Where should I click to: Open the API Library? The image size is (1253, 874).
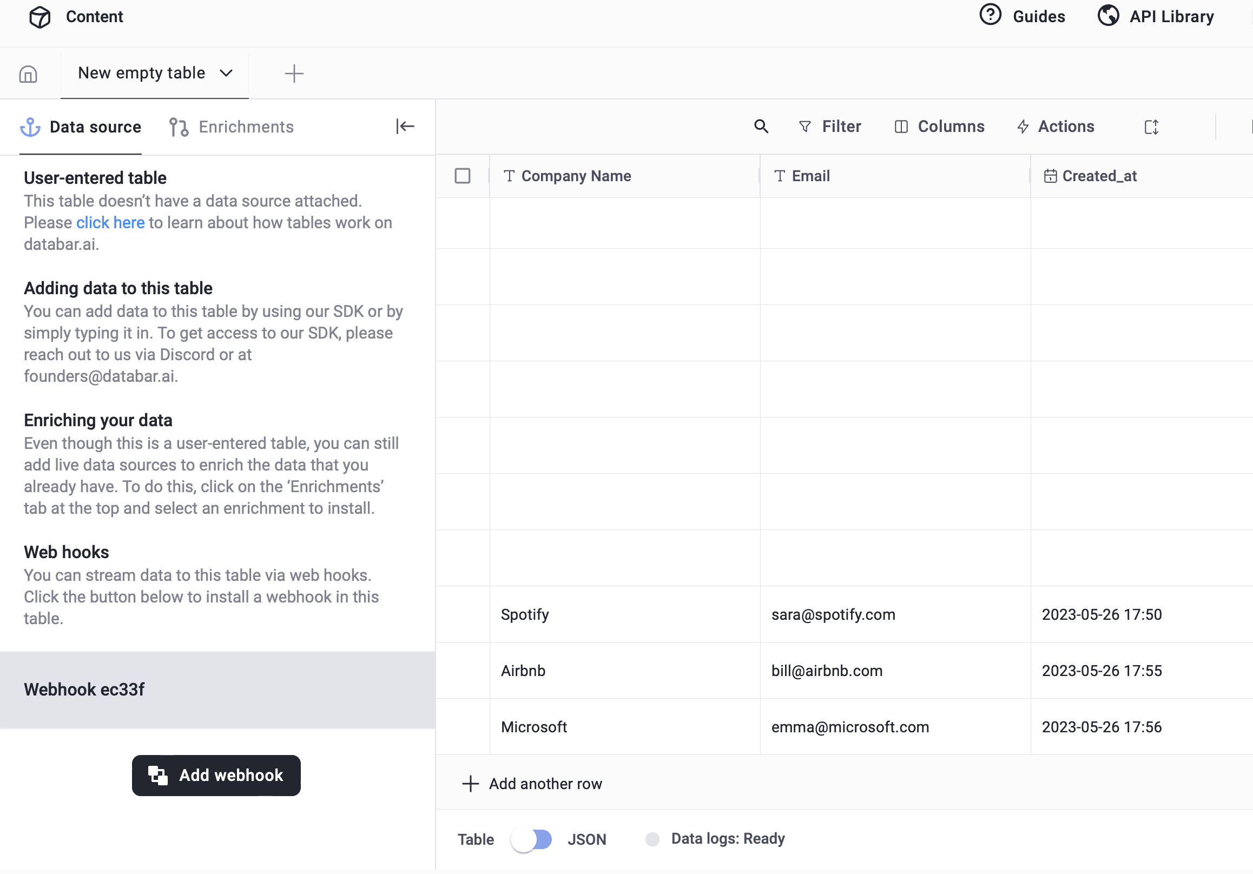pos(1155,16)
